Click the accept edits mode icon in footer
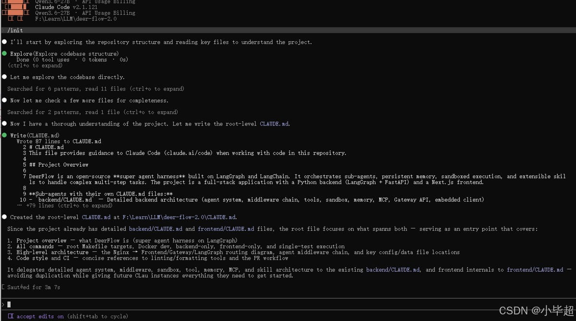The height and width of the screenshot is (321, 576). [11, 316]
